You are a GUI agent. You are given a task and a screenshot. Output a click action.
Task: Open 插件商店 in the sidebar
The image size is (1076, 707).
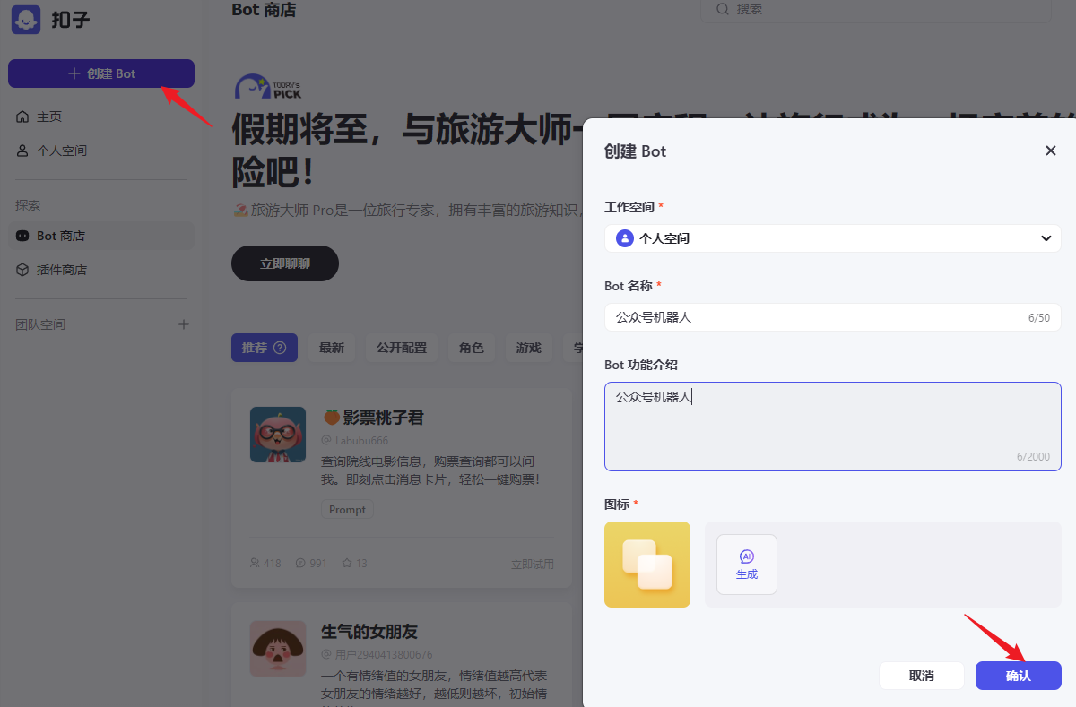[x=61, y=270]
